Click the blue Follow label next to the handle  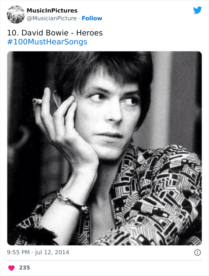click(x=92, y=18)
